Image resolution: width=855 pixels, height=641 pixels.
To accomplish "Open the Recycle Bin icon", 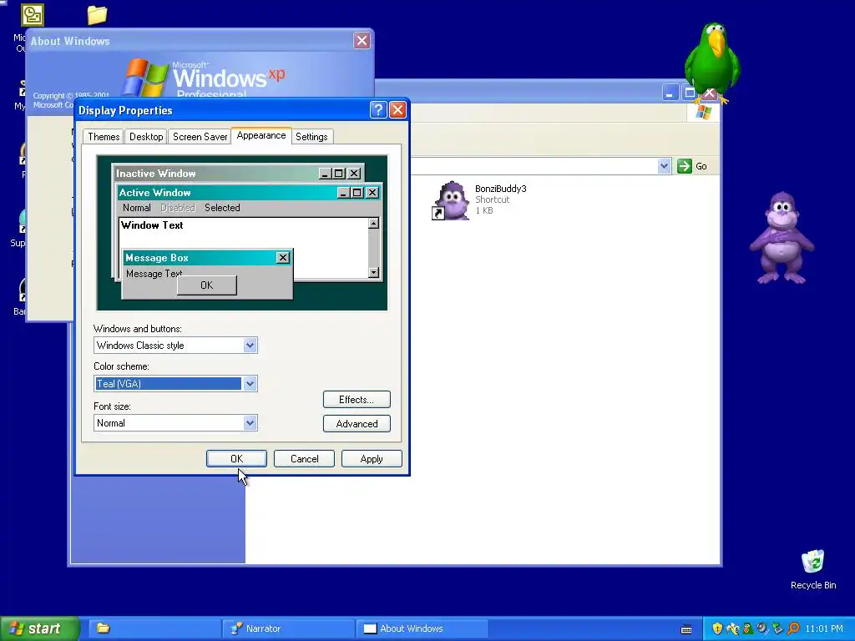I will tap(812, 562).
